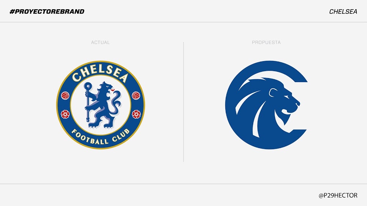Click the gold outer ring of crest
Viewport: 367px width, 206px height.
[x=101, y=62]
